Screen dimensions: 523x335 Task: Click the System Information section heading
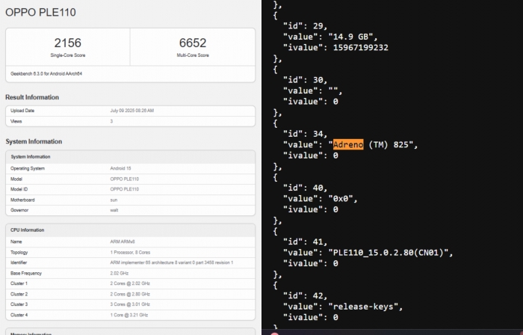pyautogui.click(x=34, y=141)
